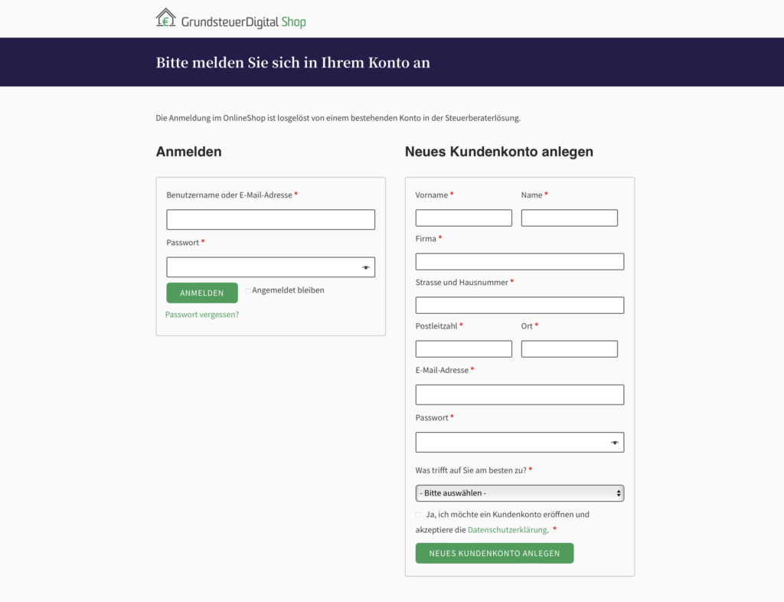
Task: Enable the Angemeldet bleiben checkbox
Action: [x=248, y=290]
